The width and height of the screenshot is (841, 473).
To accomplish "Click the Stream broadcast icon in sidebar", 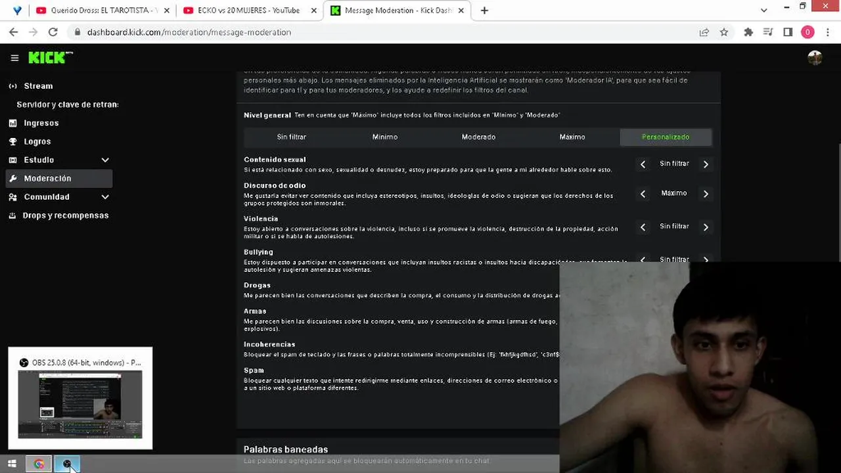I will pos(12,86).
